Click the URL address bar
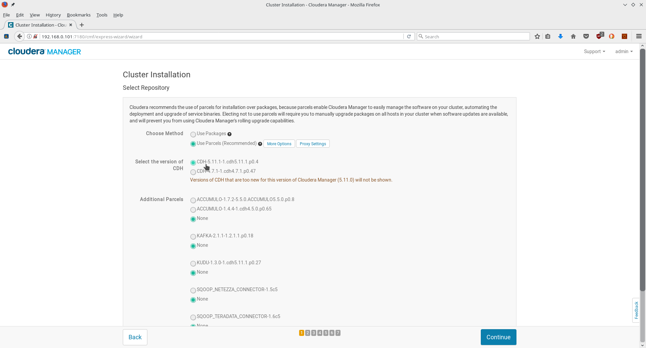The height and width of the screenshot is (348, 646). (222, 36)
